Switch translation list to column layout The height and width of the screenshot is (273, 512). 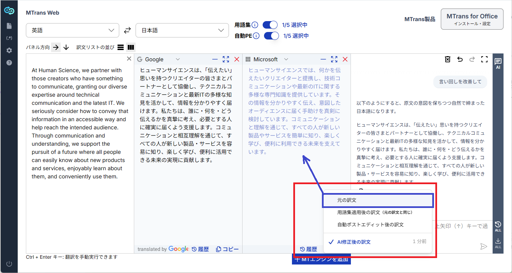[131, 47]
